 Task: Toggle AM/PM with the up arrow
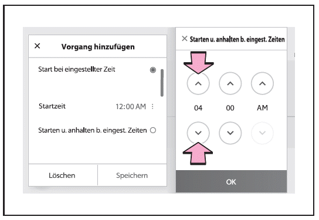coord(262,83)
